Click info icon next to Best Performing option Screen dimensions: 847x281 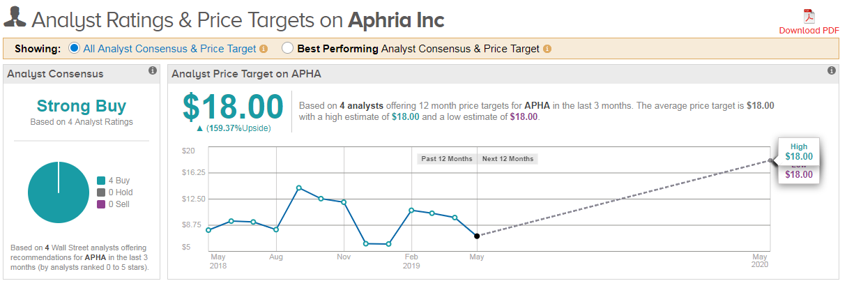(547, 49)
